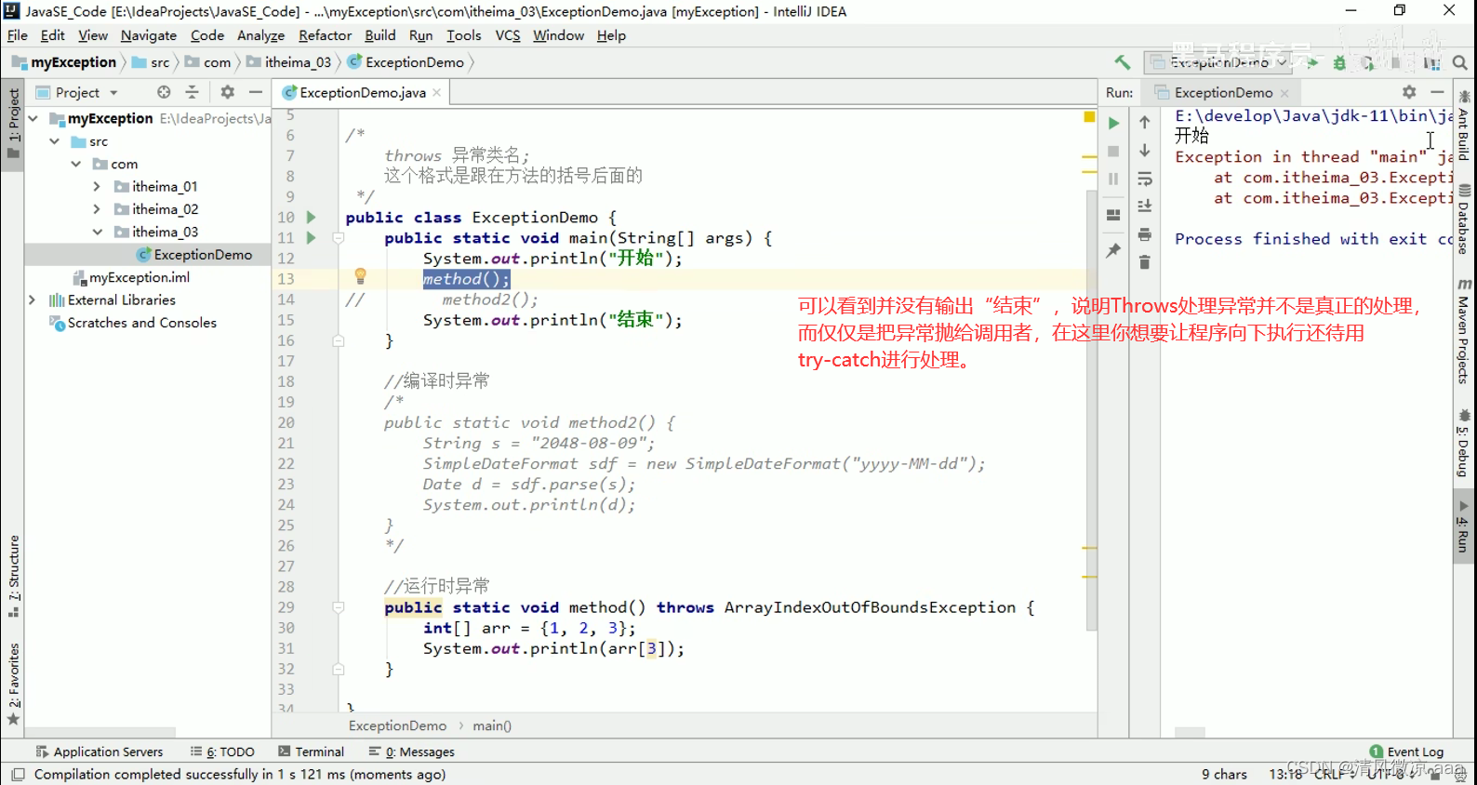Select ExceptionDemo class in project tree

coord(193,254)
